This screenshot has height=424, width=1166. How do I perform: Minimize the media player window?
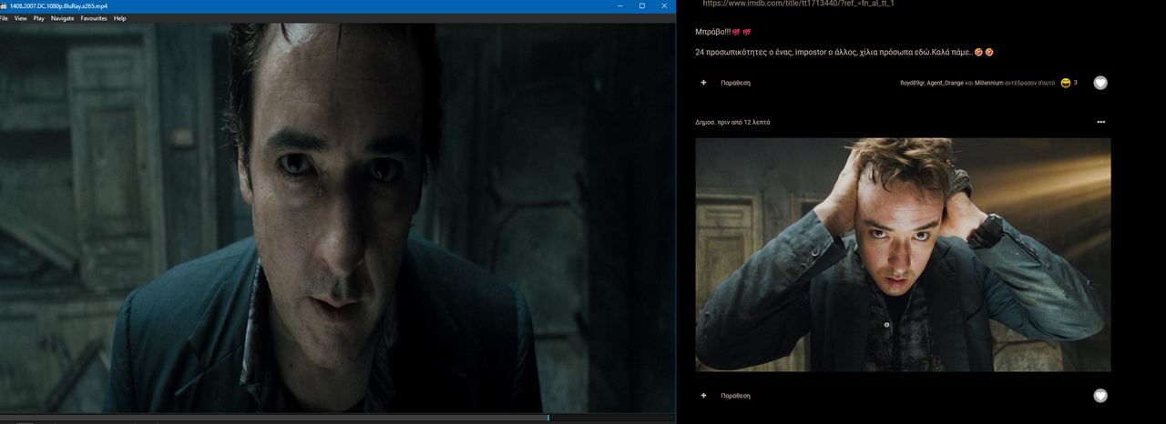tap(619, 5)
